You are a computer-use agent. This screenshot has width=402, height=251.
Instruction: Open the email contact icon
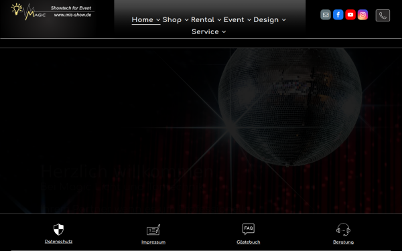click(326, 15)
